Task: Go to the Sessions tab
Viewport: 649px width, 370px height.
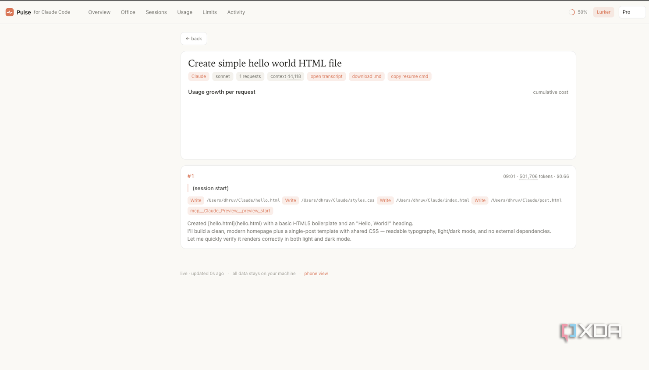Action: [156, 12]
